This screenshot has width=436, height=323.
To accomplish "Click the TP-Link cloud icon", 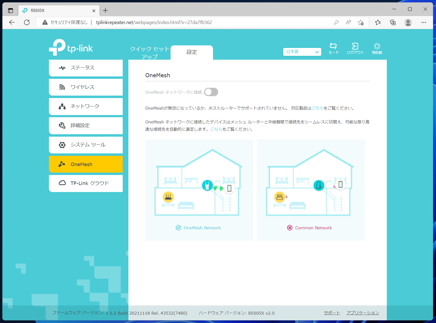I will [x=62, y=183].
